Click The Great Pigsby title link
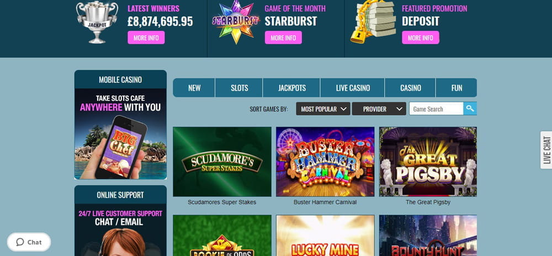This screenshot has height=256, width=552. tap(428, 202)
